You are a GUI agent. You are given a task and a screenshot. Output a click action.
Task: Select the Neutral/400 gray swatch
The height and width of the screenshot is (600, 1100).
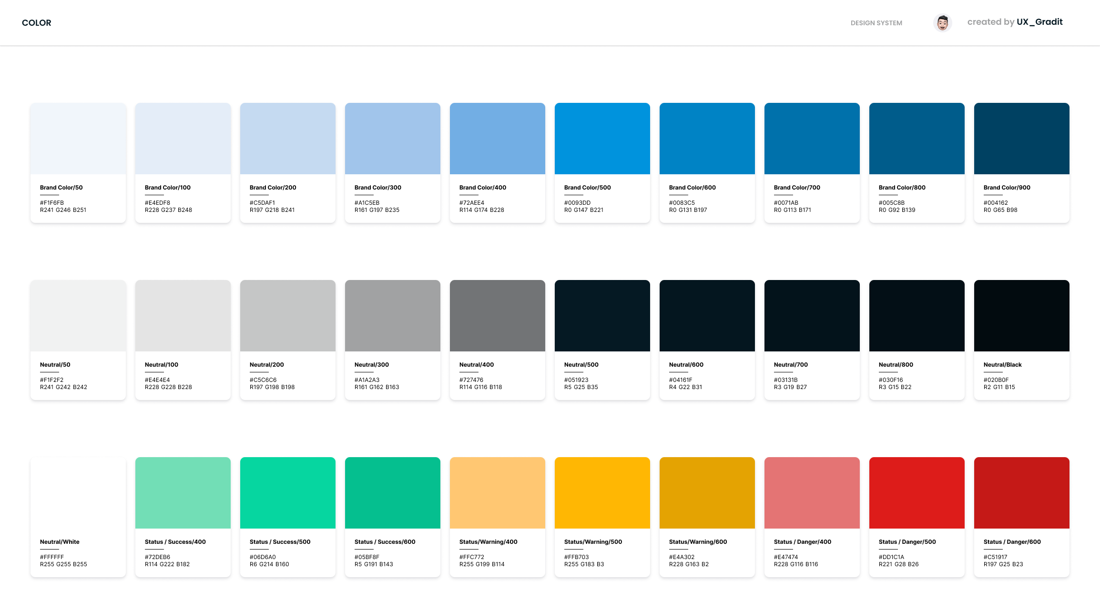(x=497, y=316)
